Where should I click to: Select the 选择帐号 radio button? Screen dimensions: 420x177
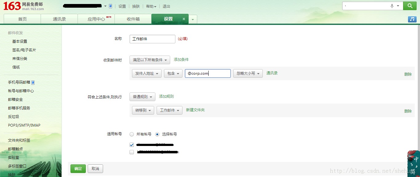157,134
